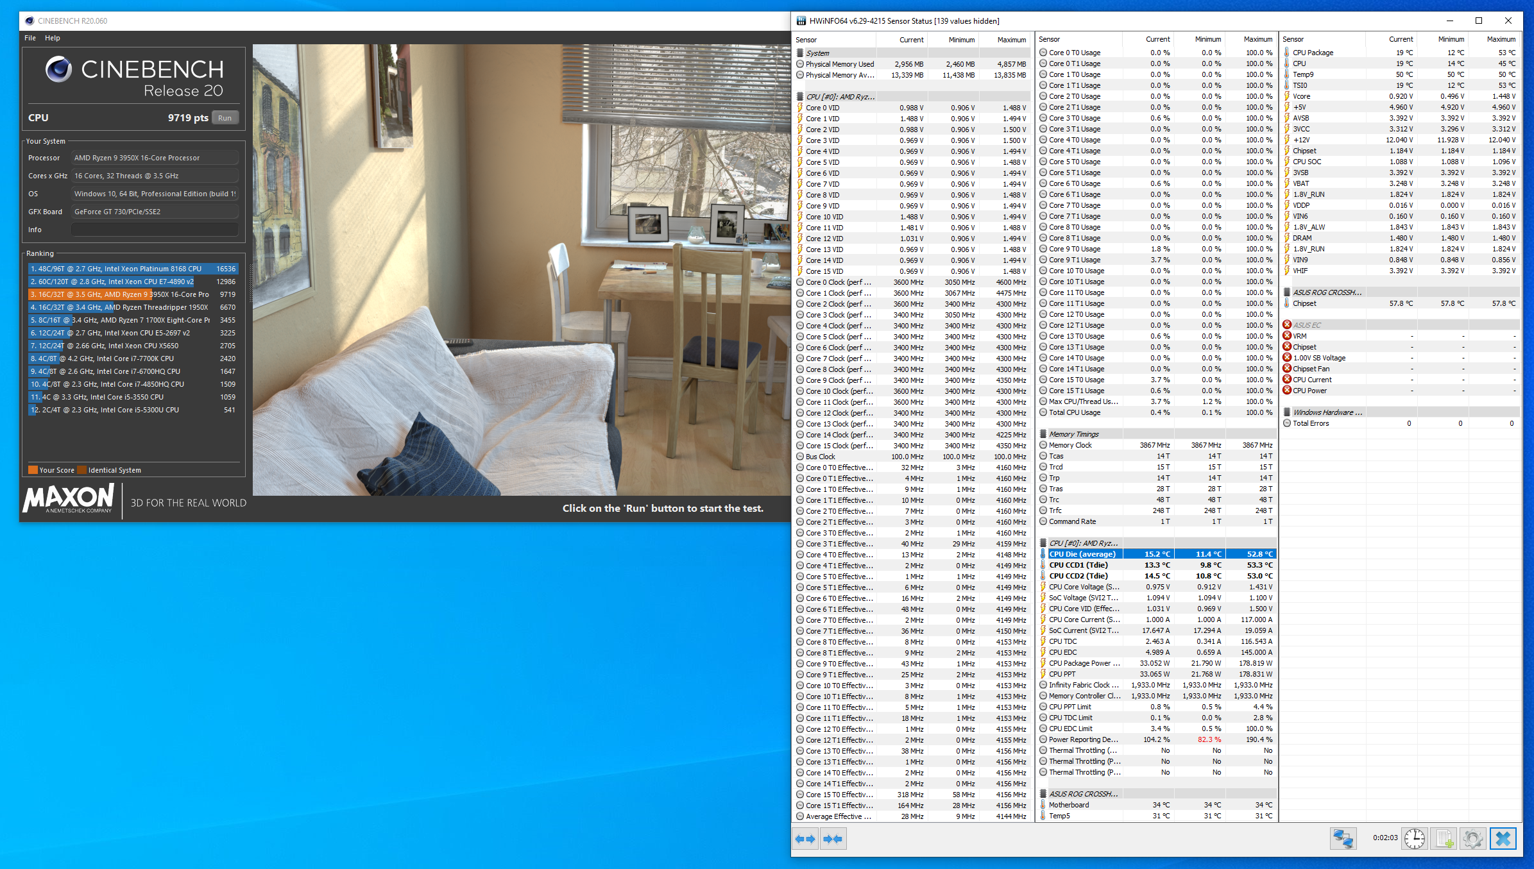This screenshot has width=1534, height=869.
Task: Click the 0:02:03 elapsed time readout
Action: 1385,838
